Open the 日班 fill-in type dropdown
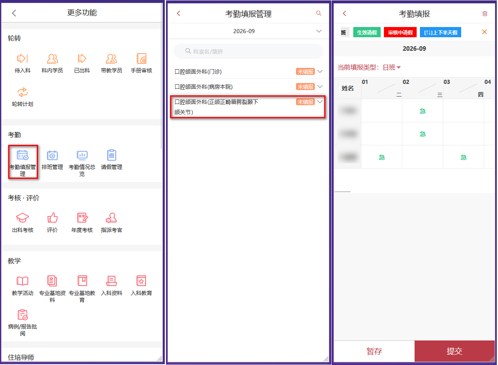 pyautogui.click(x=392, y=68)
